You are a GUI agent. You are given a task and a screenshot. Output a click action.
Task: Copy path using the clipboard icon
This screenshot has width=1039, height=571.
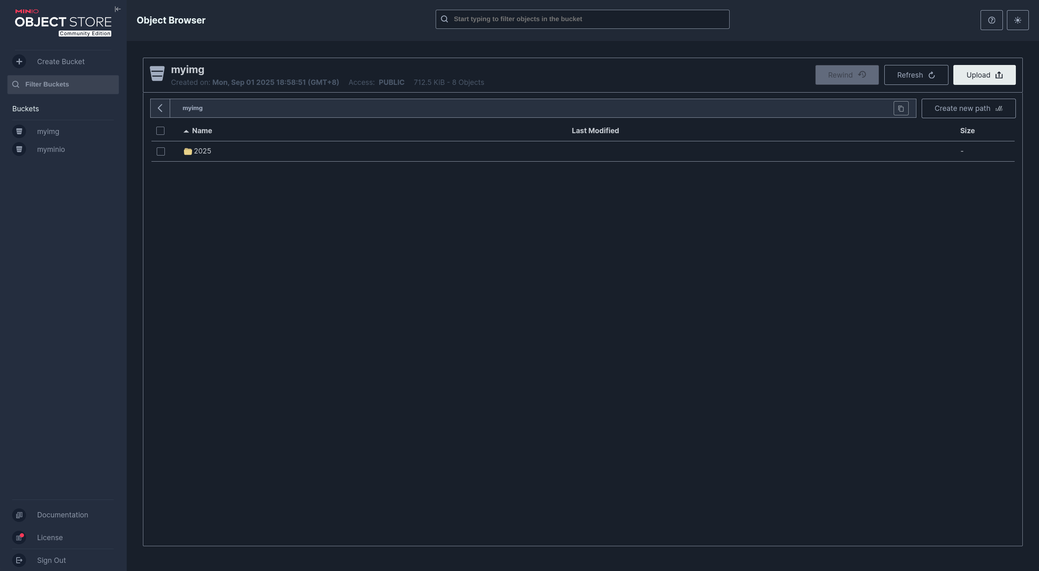(901, 108)
